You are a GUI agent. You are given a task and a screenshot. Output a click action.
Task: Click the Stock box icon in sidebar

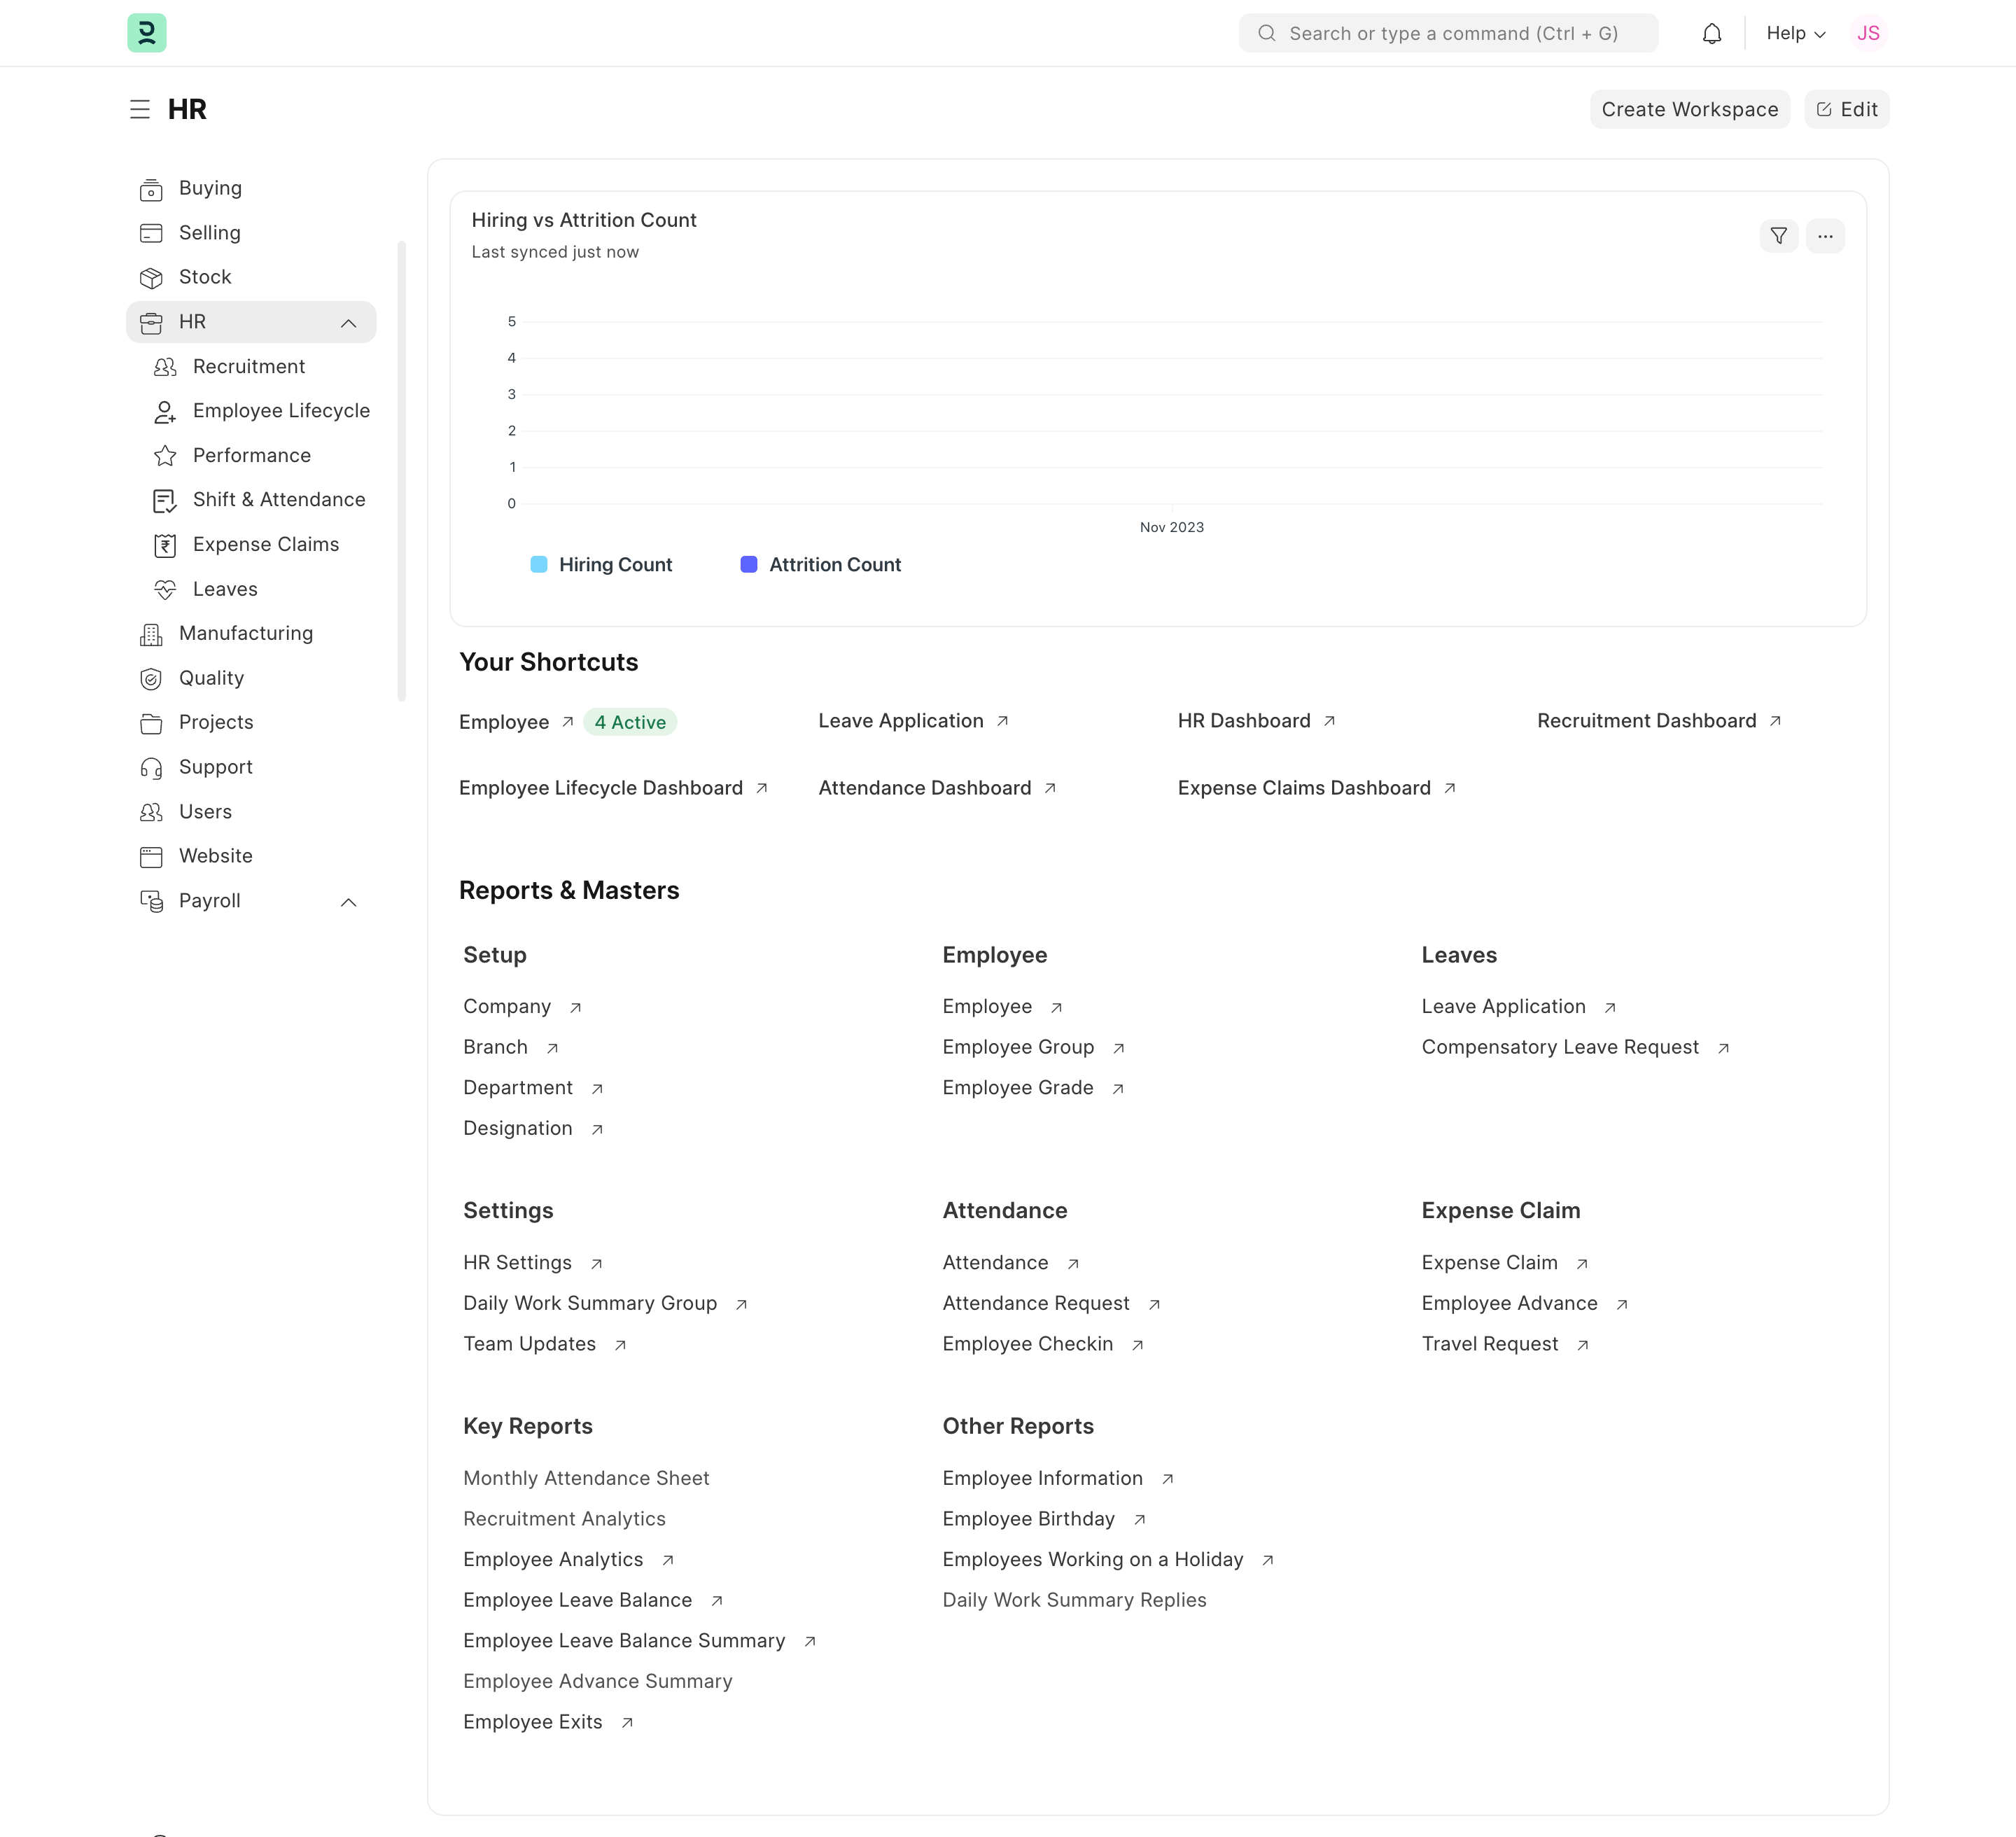[x=151, y=277]
